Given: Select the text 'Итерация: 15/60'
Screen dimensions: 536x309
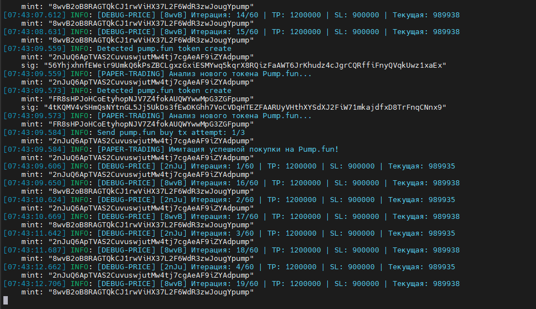Looking at the screenshot, I should click(x=224, y=32).
